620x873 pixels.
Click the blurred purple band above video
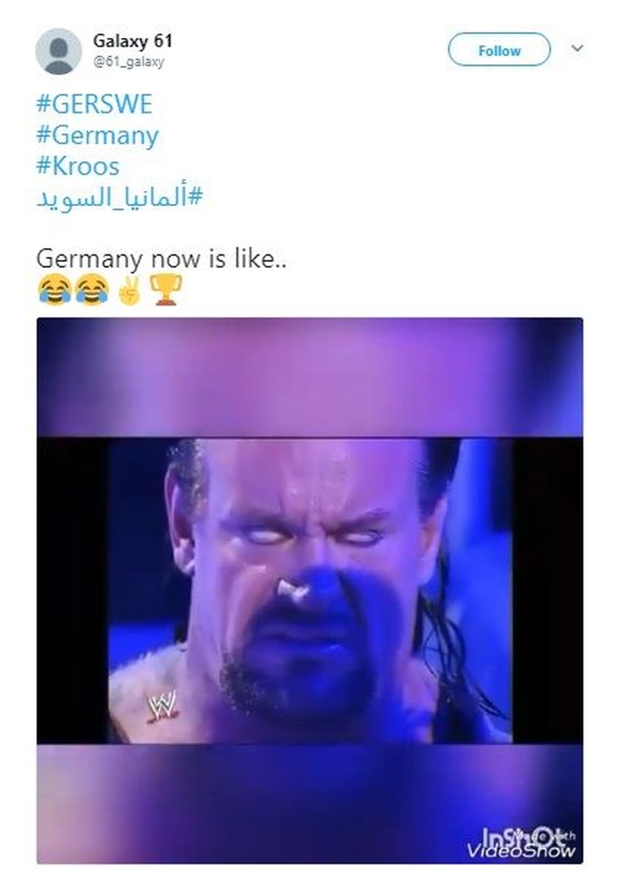click(x=310, y=378)
